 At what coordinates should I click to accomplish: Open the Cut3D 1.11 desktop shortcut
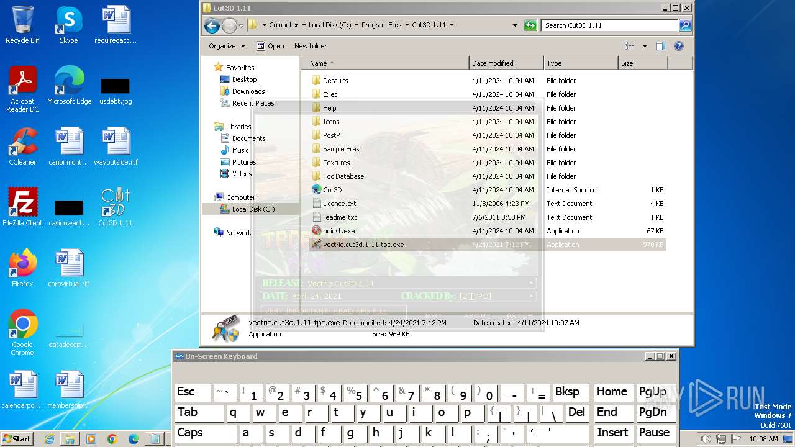[x=116, y=207]
